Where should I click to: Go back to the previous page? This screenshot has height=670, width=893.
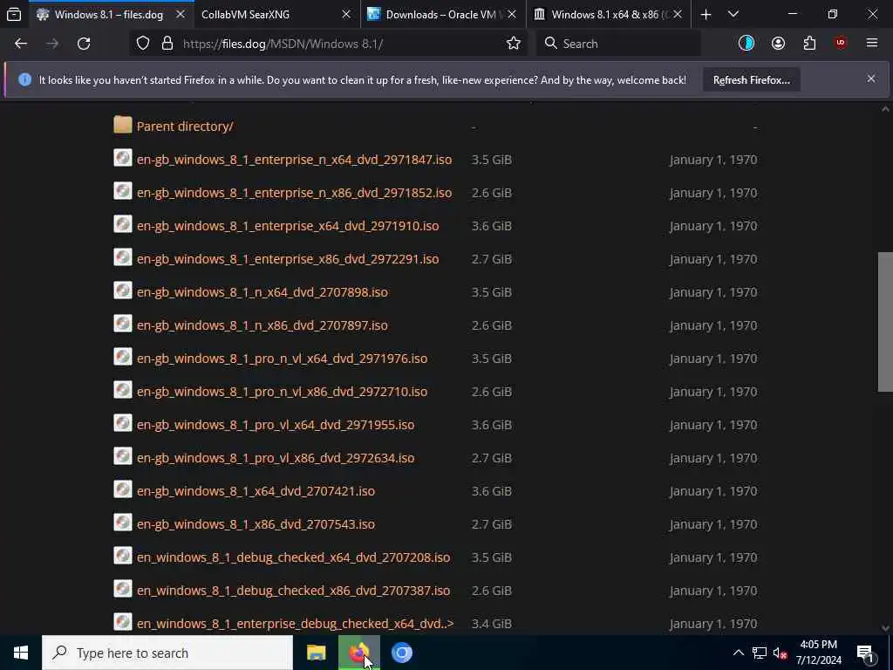[x=21, y=44]
